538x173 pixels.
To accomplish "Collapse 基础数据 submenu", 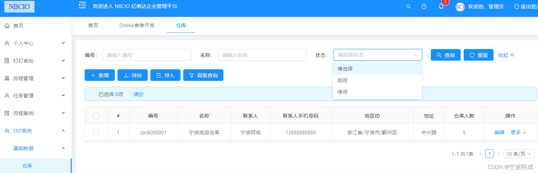I will click(36, 148).
